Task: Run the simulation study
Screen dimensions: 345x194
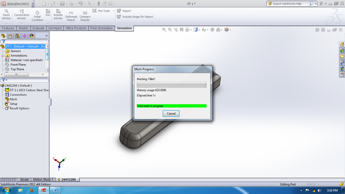Action: point(48,13)
